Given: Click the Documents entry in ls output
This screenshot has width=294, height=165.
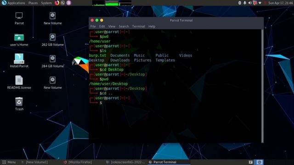Looking at the screenshot, I should click(x=120, y=55).
